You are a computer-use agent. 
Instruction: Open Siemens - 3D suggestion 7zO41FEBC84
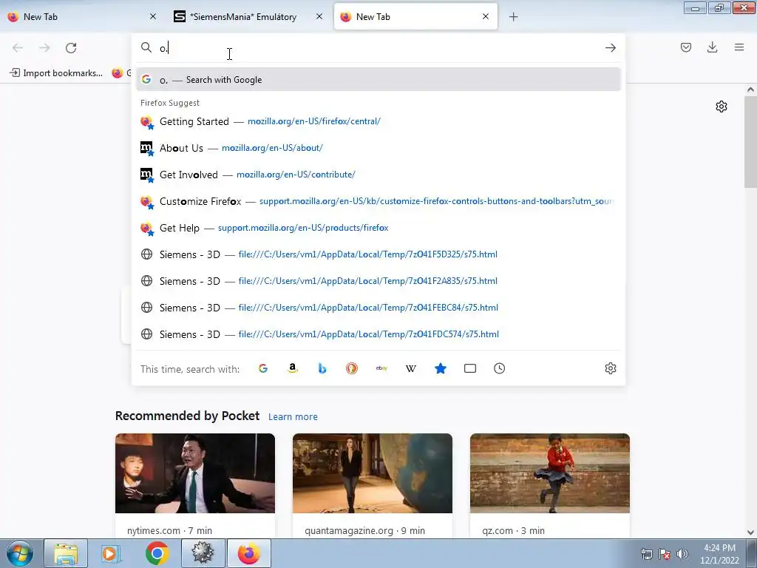(x=378, y=307)
